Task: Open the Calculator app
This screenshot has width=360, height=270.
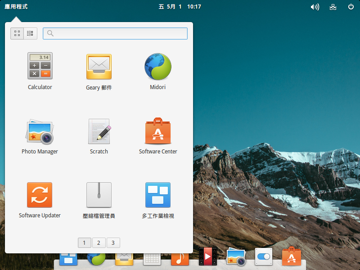Action: (40, 66)
